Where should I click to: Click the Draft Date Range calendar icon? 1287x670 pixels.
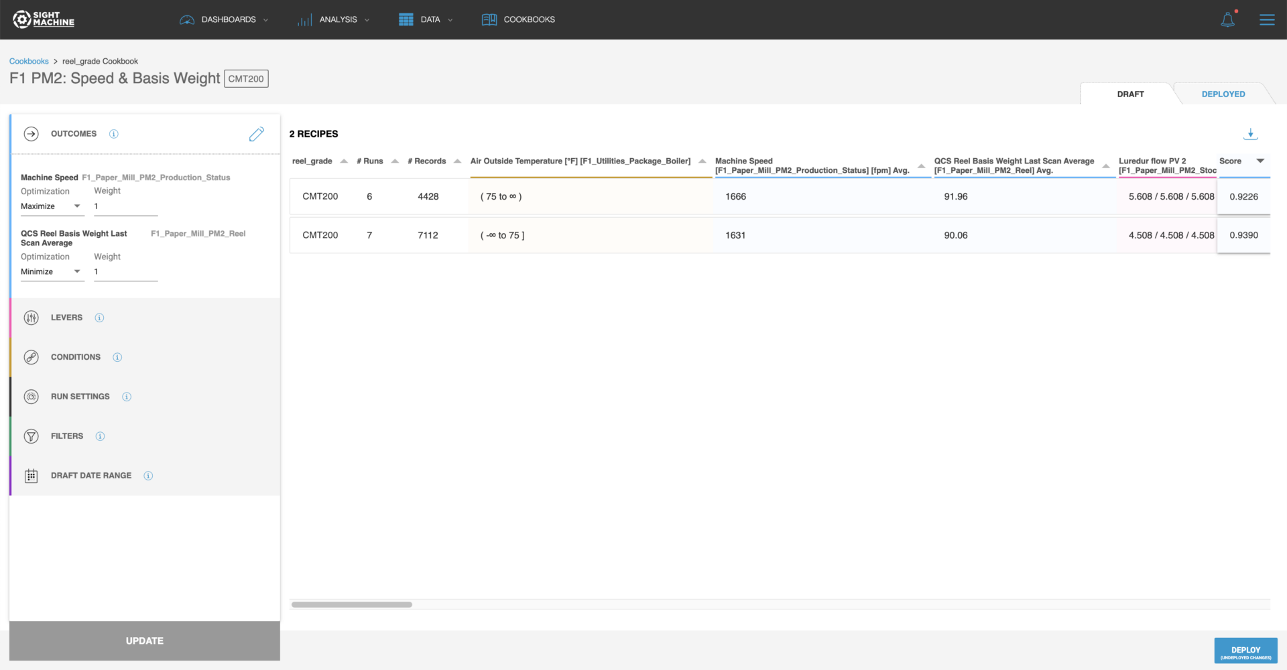32,476
